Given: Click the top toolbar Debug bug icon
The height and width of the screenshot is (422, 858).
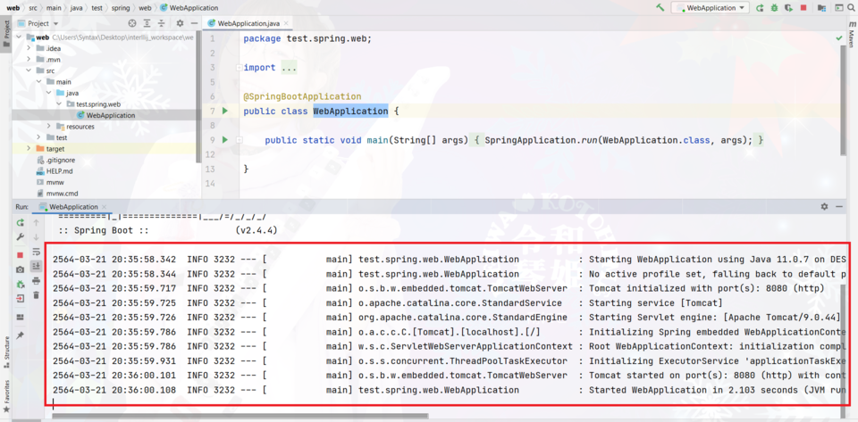Looking at the screenshot, I should [x=774, y=8].
